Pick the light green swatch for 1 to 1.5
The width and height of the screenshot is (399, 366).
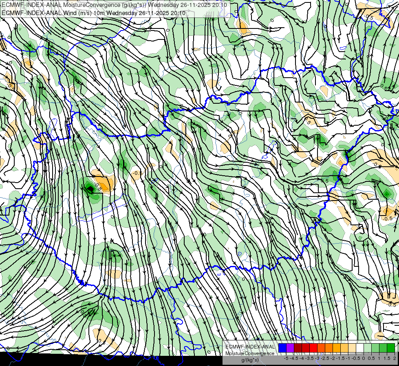pyautogui.click(x=375, y=348)
